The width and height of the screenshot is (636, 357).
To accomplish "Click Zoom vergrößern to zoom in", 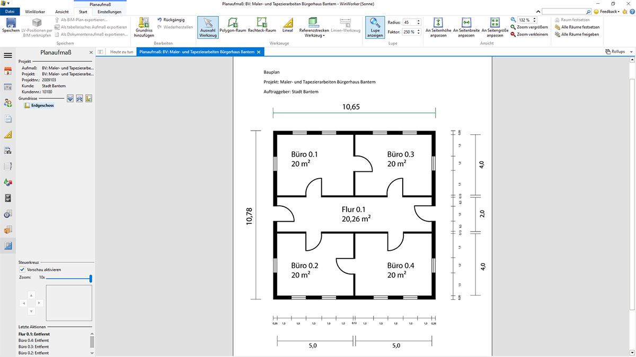I will point(529,27).
